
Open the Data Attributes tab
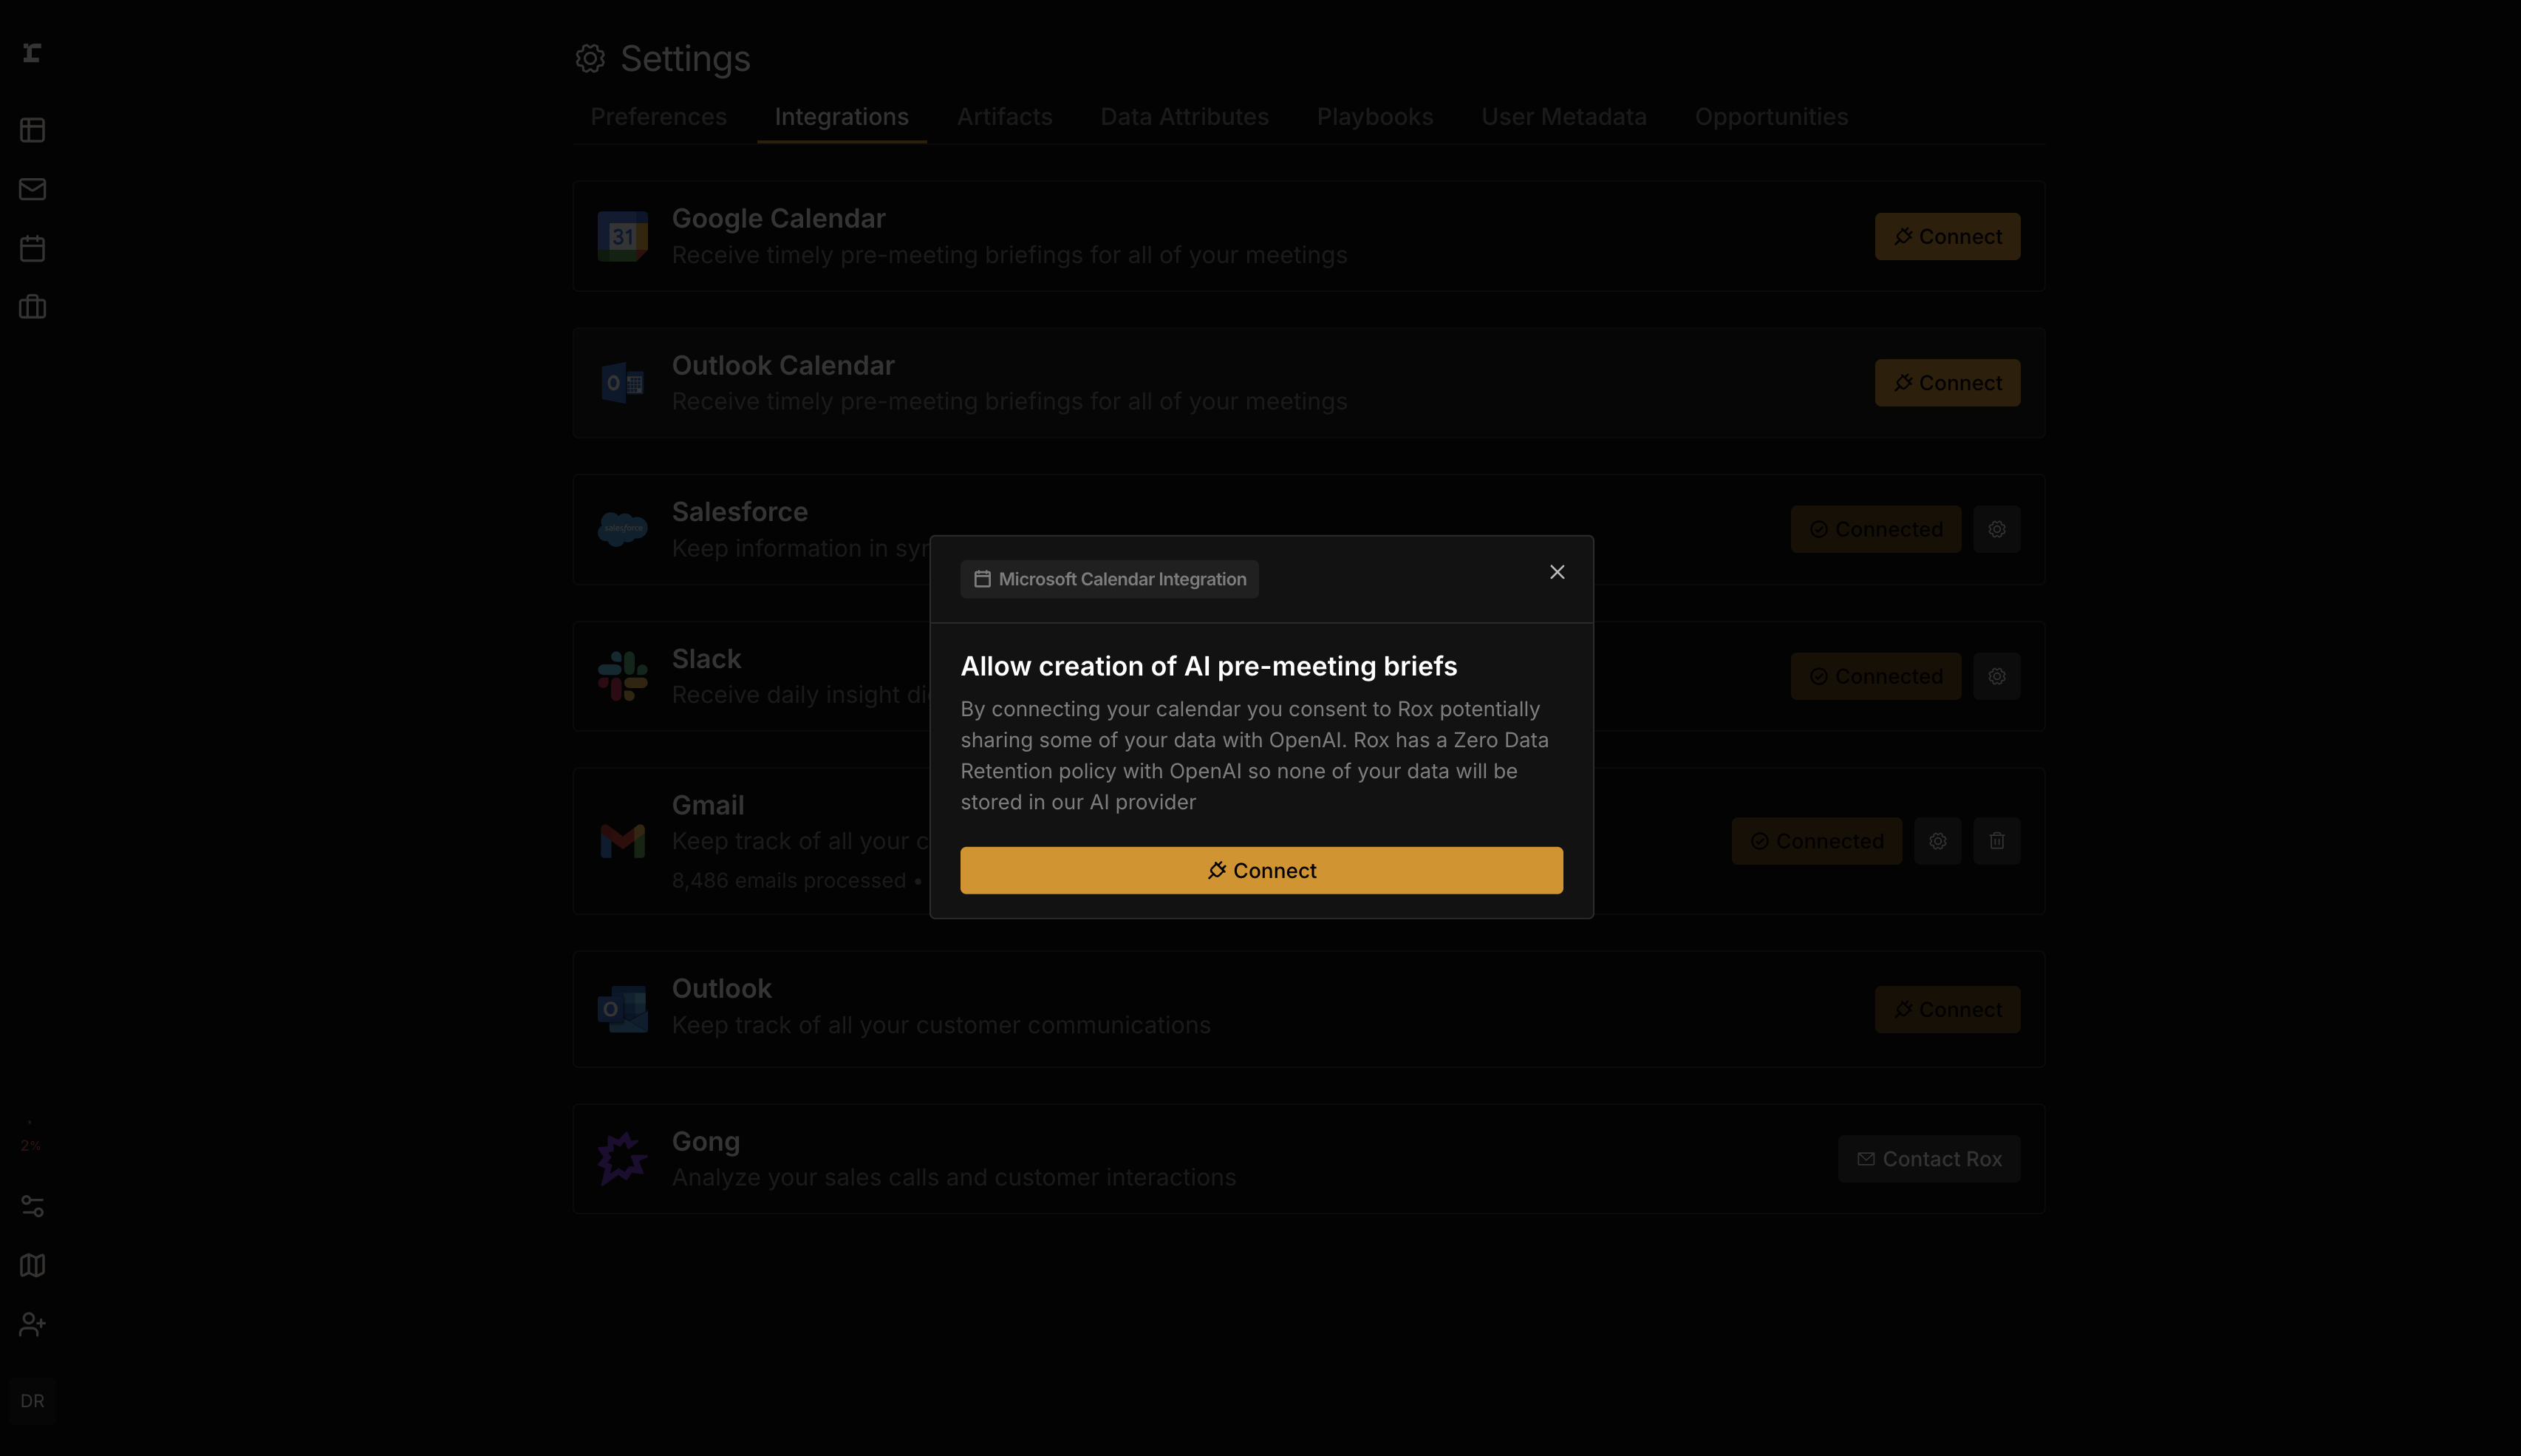coord(1184,117)
